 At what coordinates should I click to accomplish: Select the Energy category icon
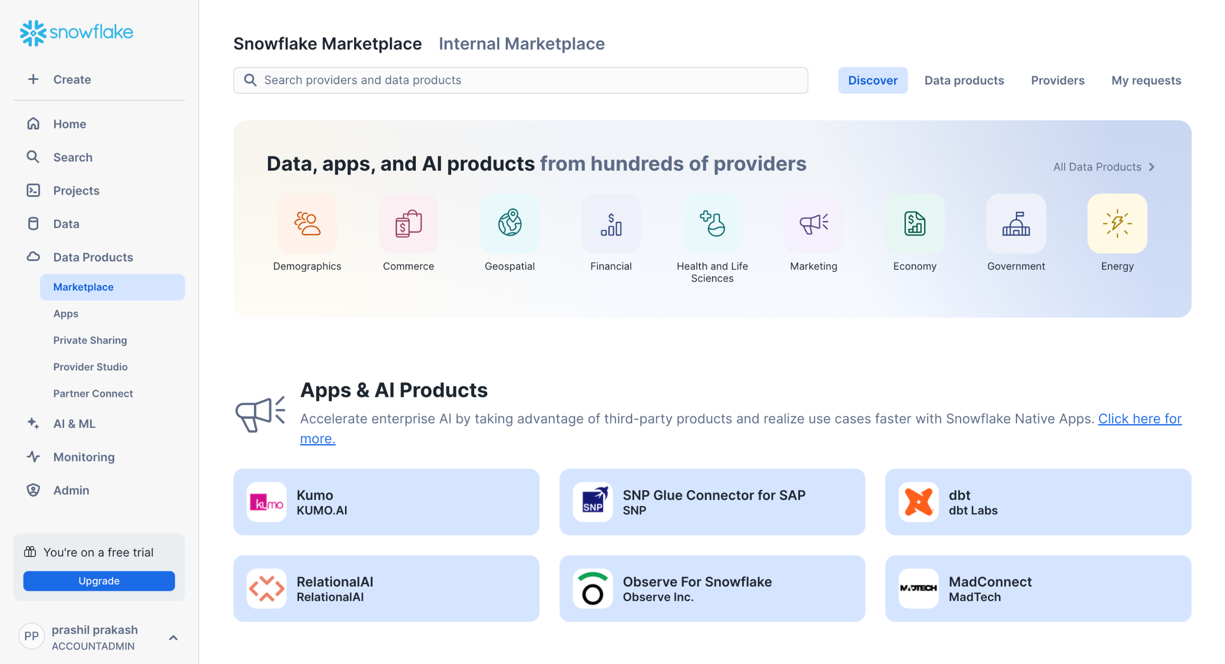[1117, 223]
